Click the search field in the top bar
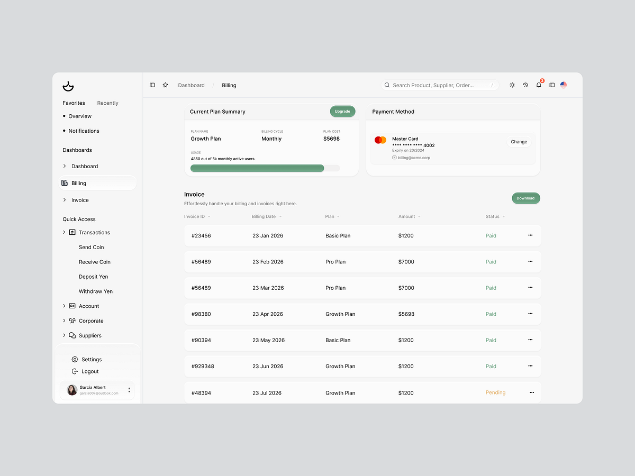 click(439, 85)
